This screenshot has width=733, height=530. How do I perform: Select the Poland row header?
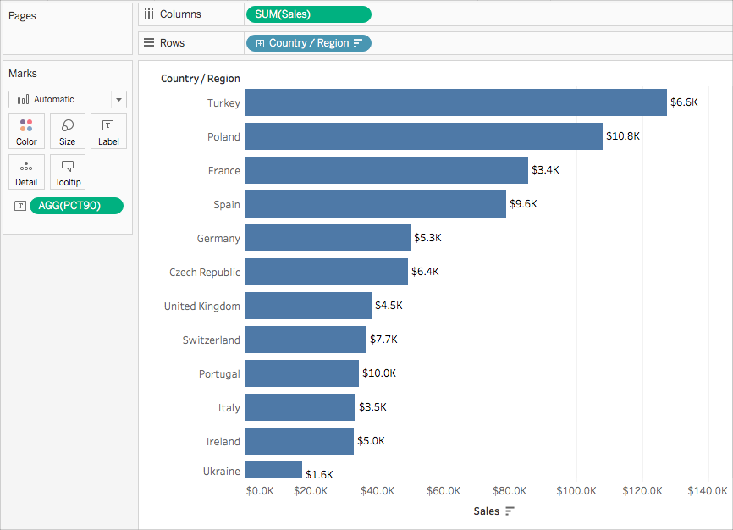click(223, 136)
